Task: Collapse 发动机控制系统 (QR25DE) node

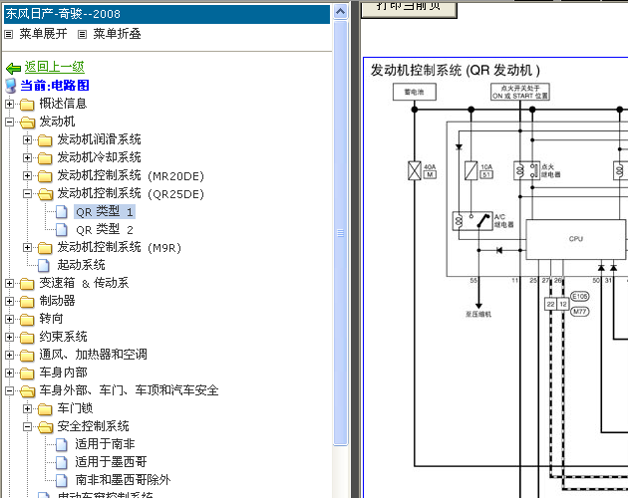Action: click(27, 194)
